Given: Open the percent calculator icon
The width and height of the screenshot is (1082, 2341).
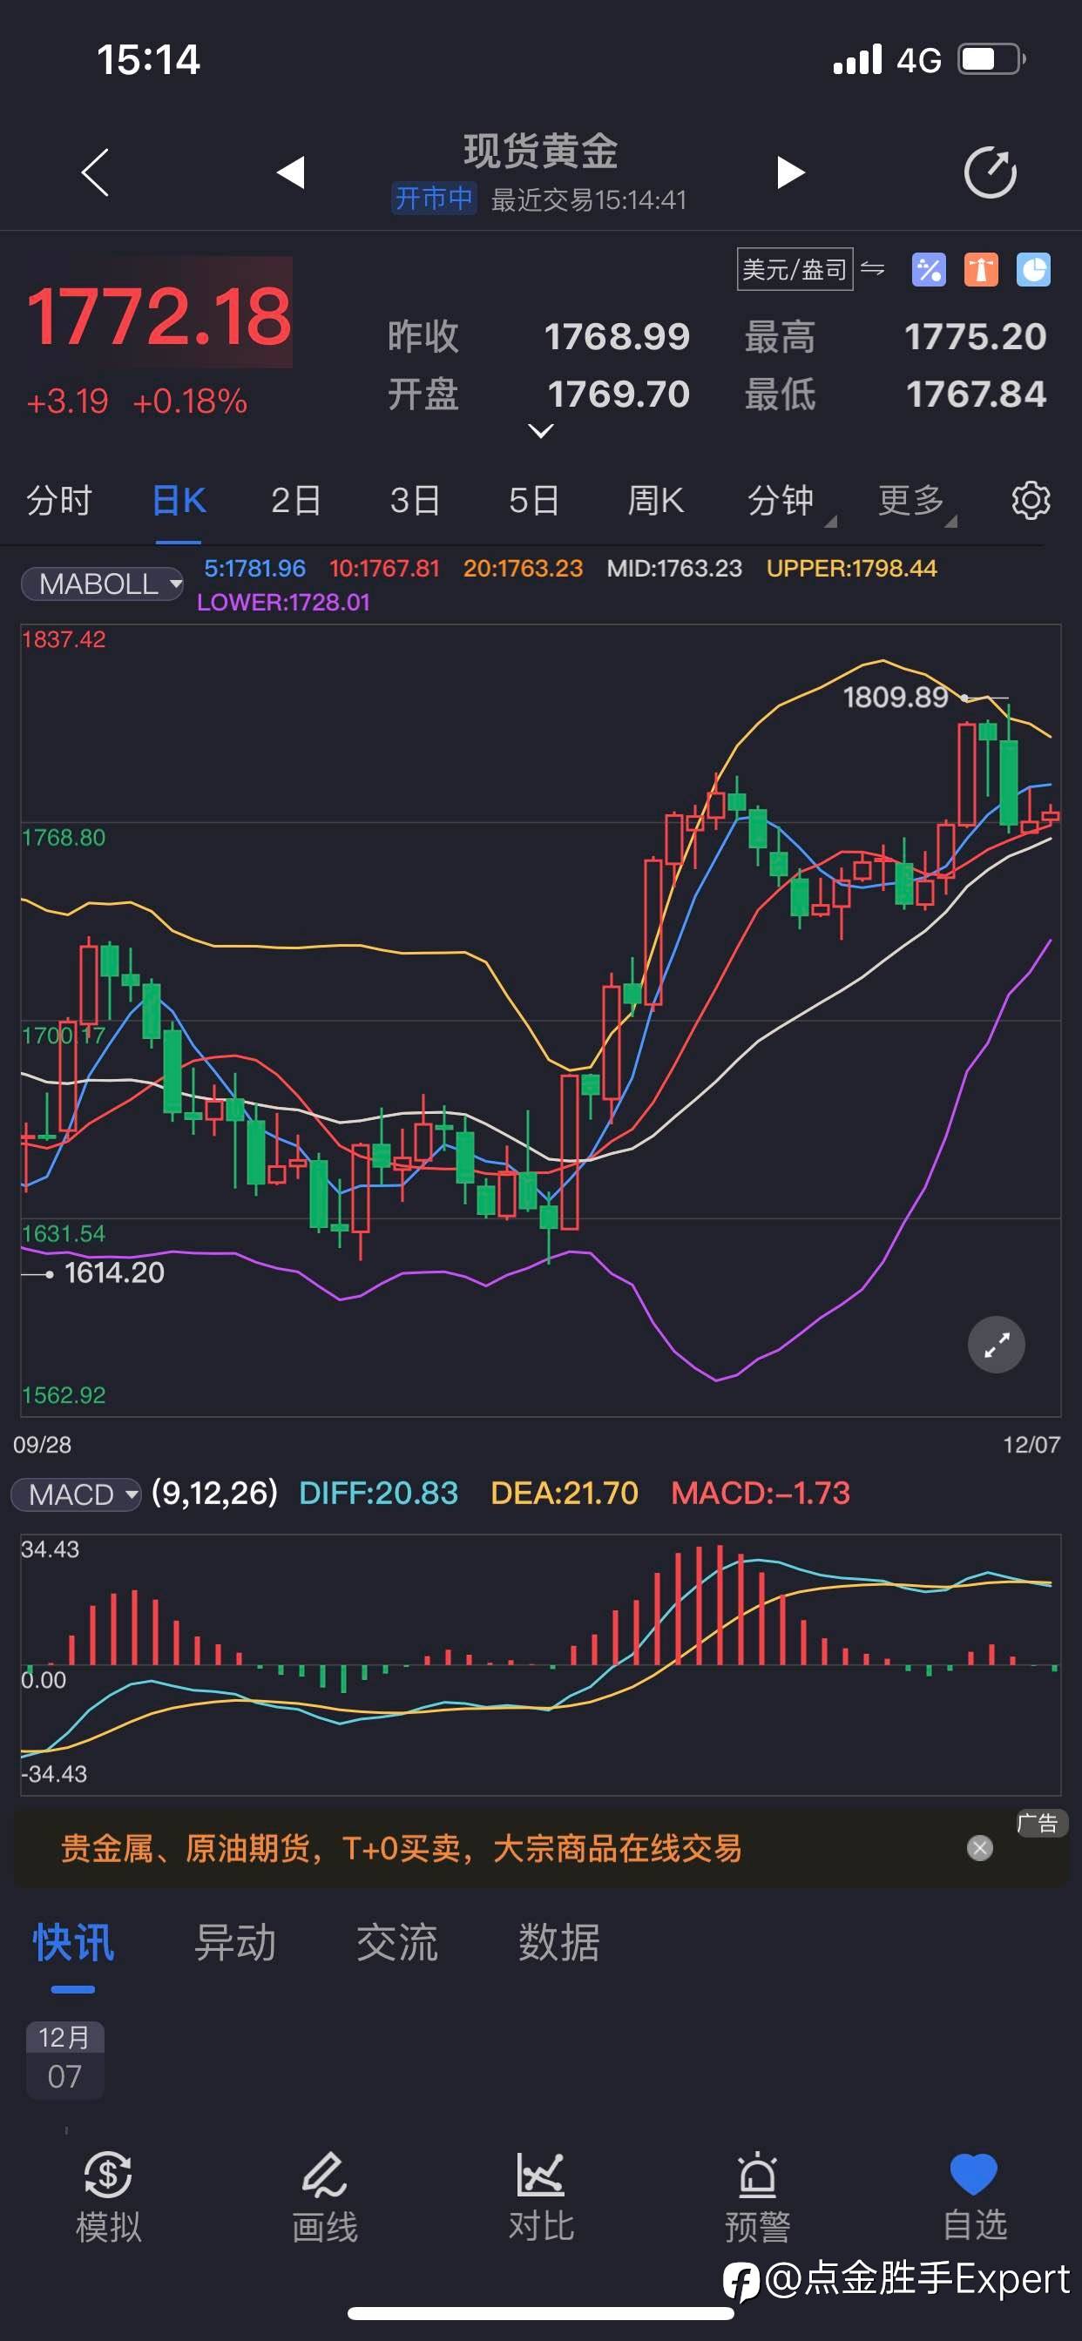Looking at the screenshot, I should (929, 270).
